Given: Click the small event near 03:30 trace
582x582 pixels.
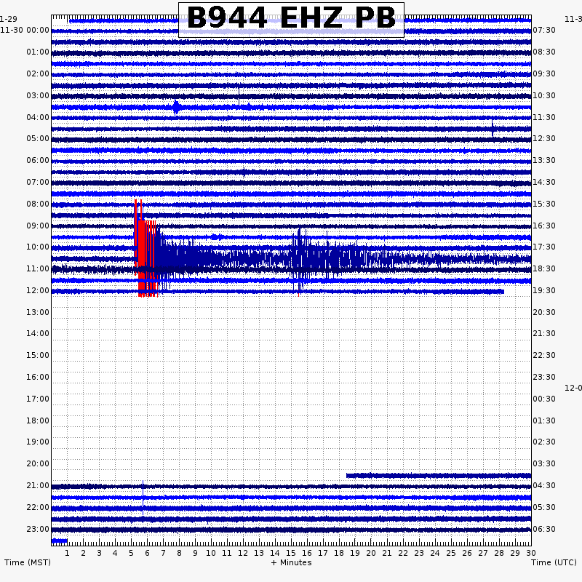Looking at the screenshot, I should [176, 108].
